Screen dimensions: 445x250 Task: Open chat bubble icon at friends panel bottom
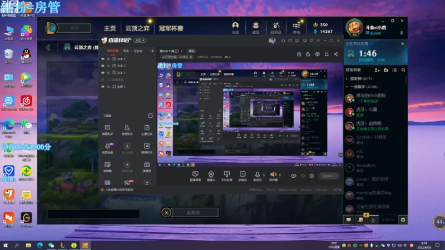pyautogui.click(x=349, y=219)
